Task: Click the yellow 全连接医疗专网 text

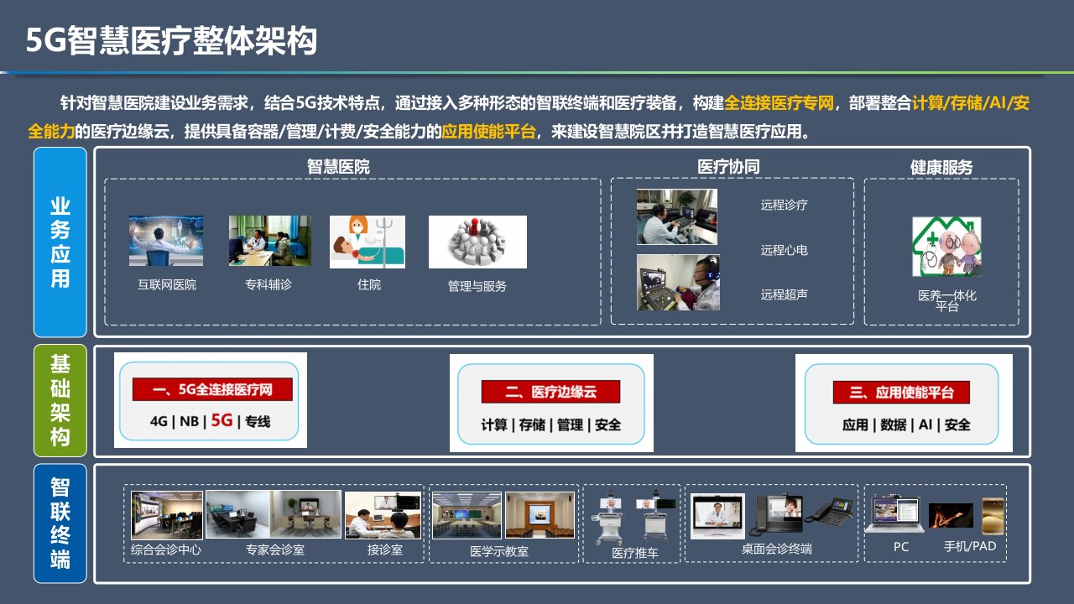Action: click(779, 103)
